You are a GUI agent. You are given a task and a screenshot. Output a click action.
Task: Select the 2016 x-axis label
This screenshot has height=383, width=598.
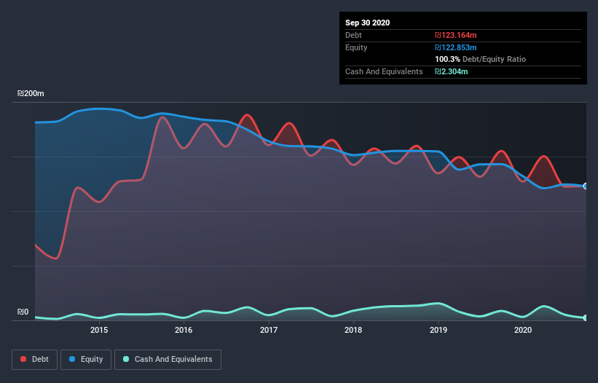[x=184, y=330]
